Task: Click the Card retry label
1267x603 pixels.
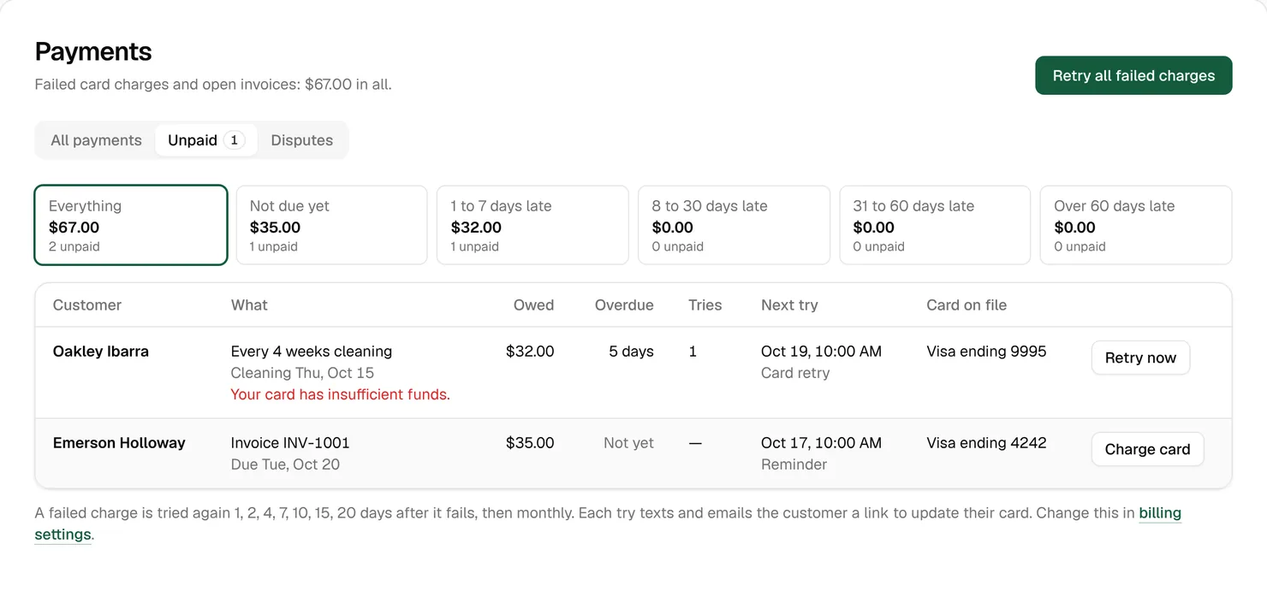Action: point(795,373)
